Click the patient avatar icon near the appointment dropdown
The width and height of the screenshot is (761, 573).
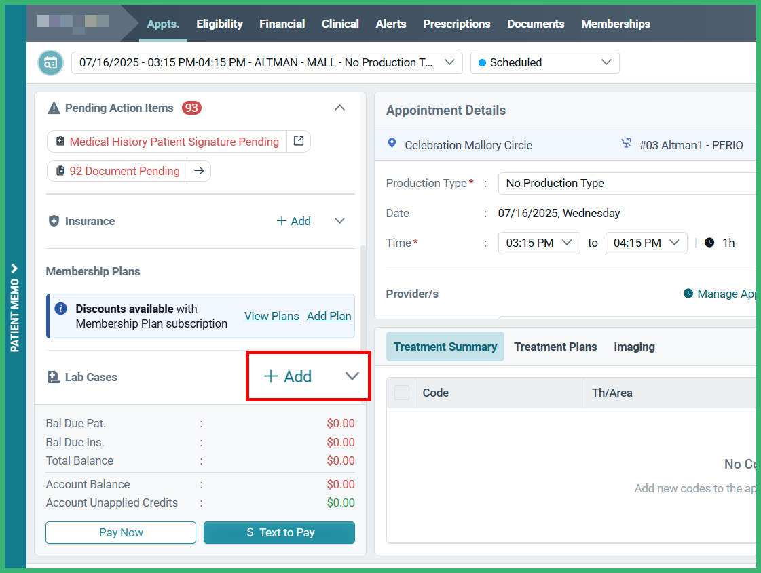[50, 62]
